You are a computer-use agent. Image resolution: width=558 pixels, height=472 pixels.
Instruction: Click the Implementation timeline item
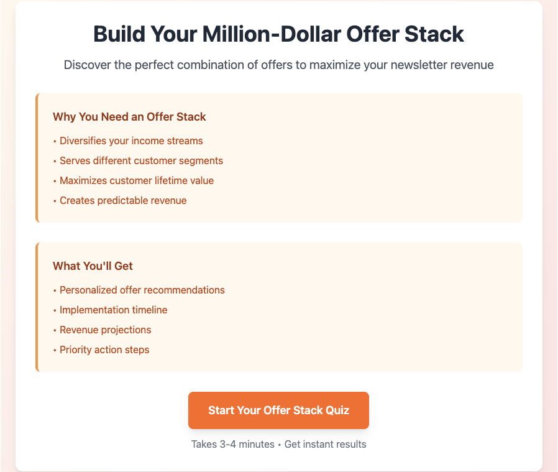point(113,310)
